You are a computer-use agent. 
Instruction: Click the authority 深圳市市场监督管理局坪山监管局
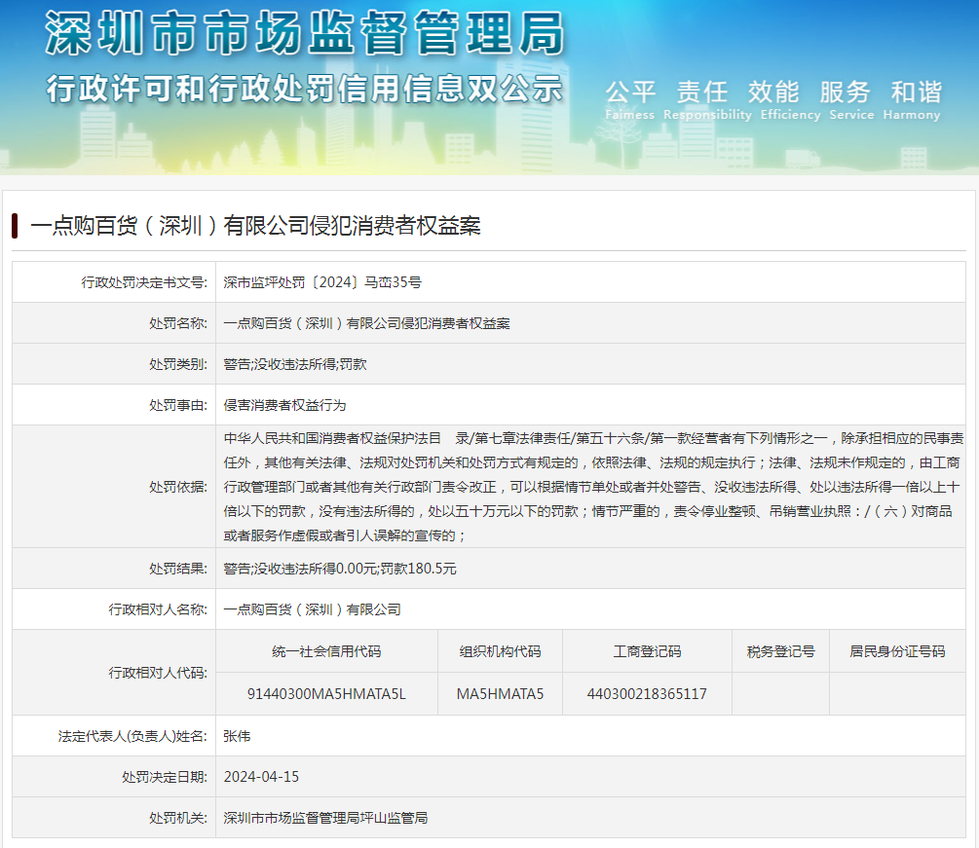325,818
